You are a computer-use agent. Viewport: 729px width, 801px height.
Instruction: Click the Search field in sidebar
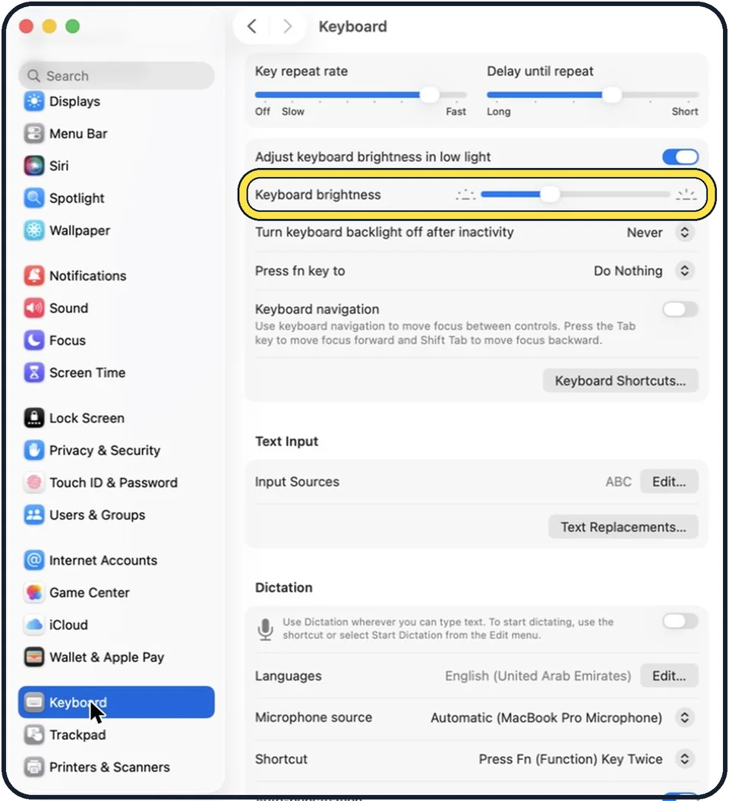(x=116, y=75)
